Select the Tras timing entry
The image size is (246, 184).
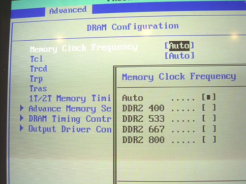[x=38, y=89]
